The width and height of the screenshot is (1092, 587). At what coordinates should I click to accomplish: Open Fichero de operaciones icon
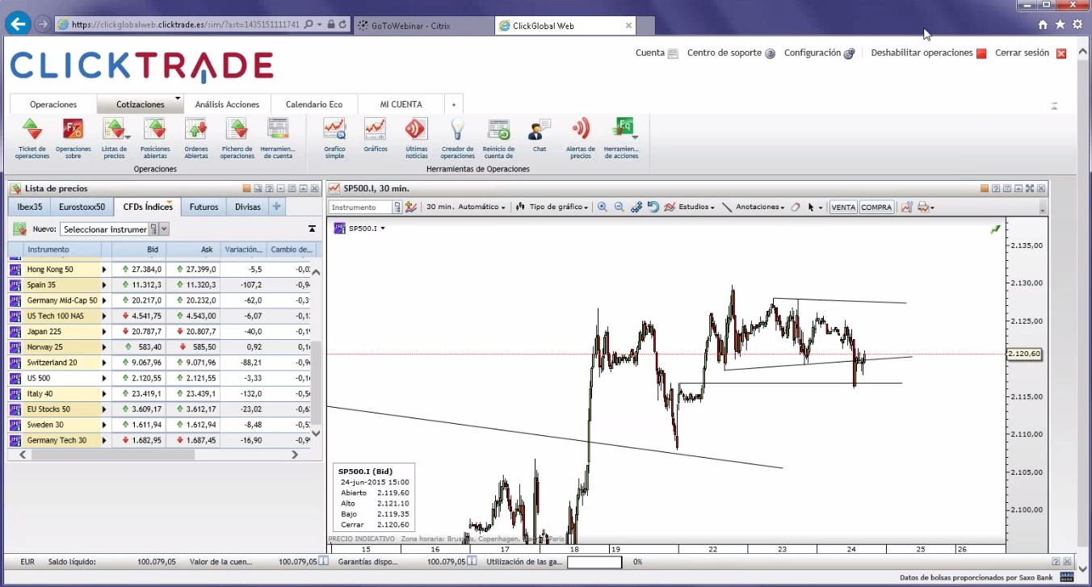237,137
